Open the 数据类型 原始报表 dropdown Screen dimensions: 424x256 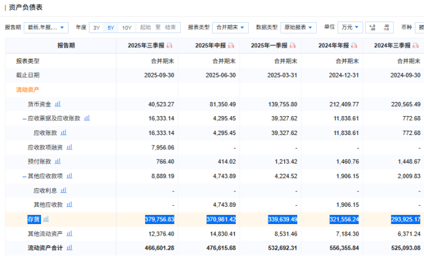(x=298, y=28)
